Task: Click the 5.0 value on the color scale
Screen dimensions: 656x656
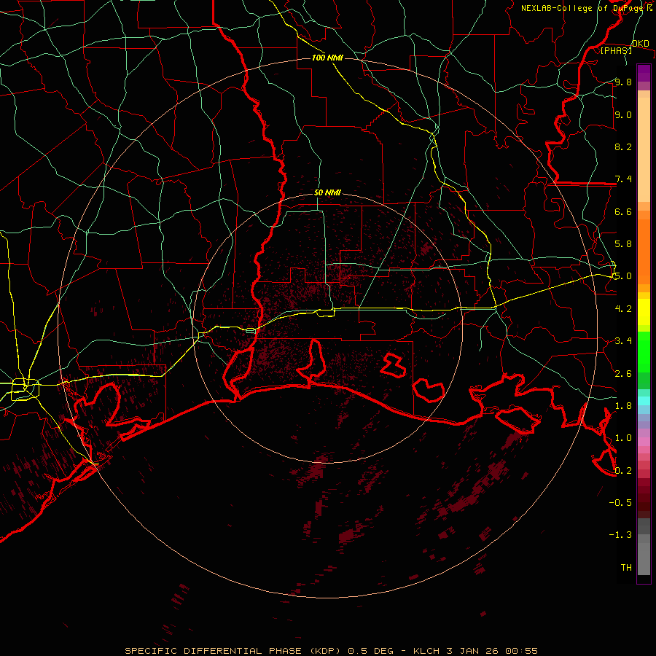Action: (x=623, y=276)
